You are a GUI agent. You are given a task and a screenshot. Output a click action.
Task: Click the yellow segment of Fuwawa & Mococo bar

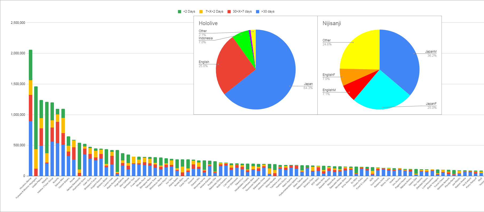pos(36,159)
